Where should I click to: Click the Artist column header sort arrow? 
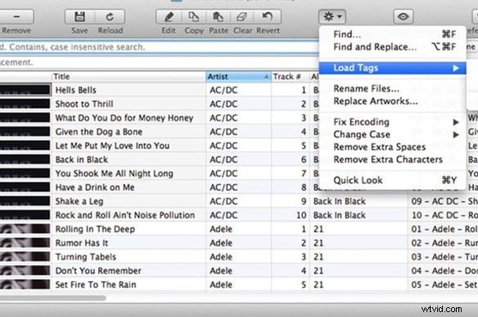point(266,77)
